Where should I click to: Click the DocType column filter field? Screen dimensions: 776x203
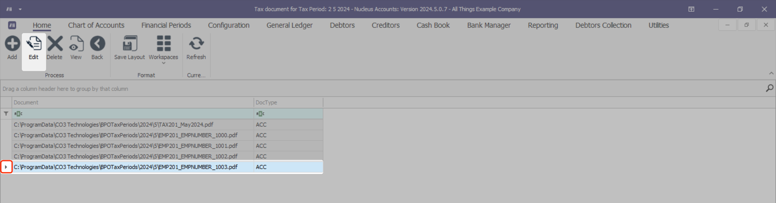coord(288,114)
